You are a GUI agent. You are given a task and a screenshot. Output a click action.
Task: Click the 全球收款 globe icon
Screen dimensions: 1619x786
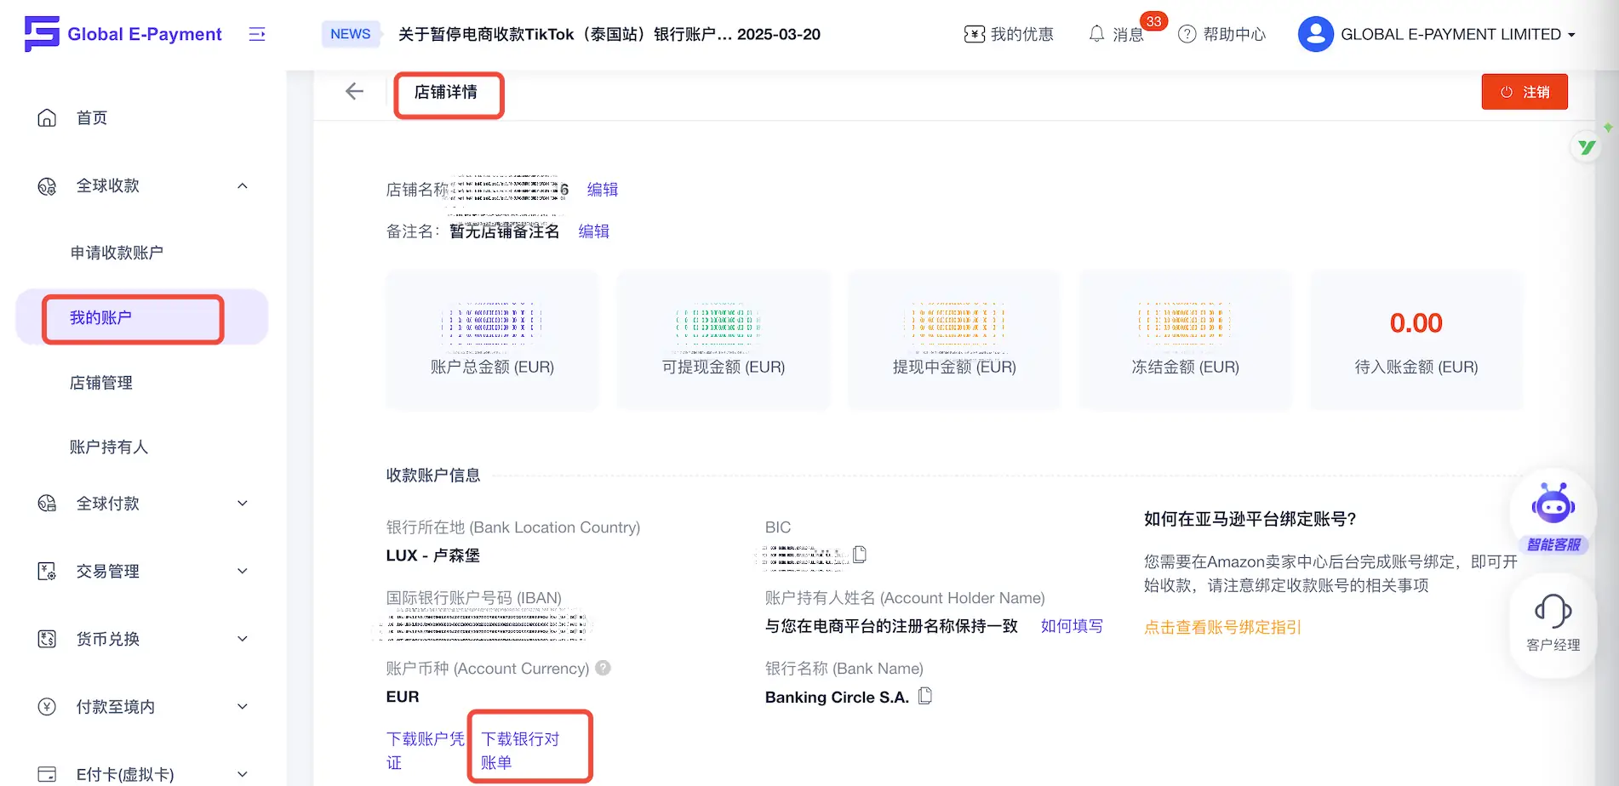point(47,186)
